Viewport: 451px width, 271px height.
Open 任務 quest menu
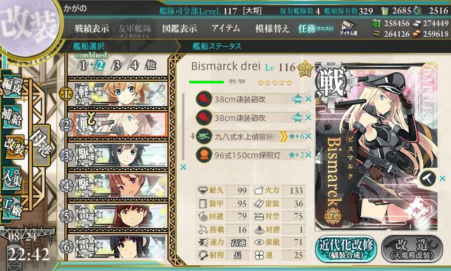click(316, 28)
